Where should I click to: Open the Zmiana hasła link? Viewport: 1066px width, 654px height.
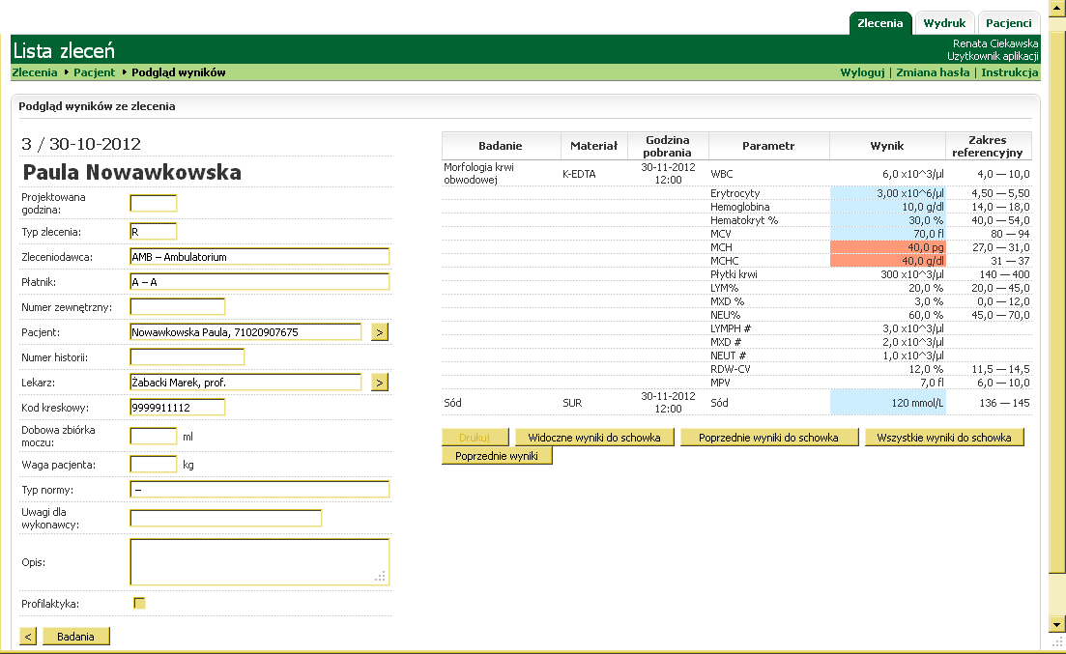click(933, 72)
